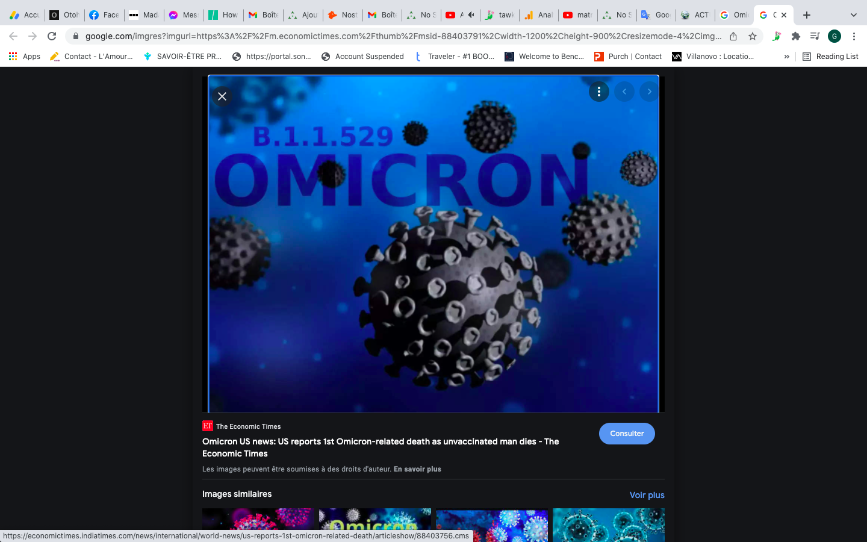Switch to the Analytics tab

pyautogui.click(x=539, y=15)
